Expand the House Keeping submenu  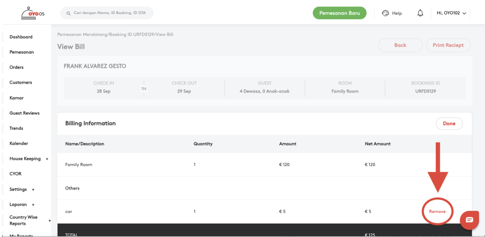pyautogui.click(x=47, y=159)
